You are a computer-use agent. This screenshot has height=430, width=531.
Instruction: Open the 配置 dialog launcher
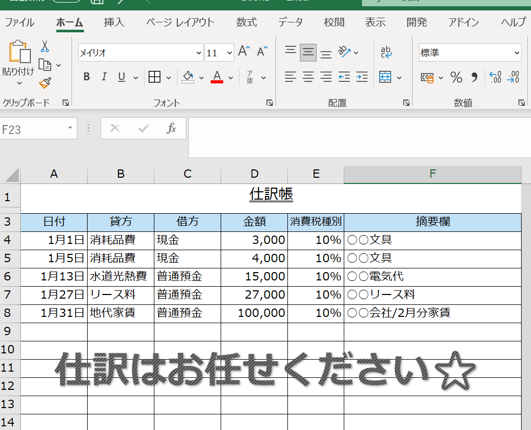(406, 103)
